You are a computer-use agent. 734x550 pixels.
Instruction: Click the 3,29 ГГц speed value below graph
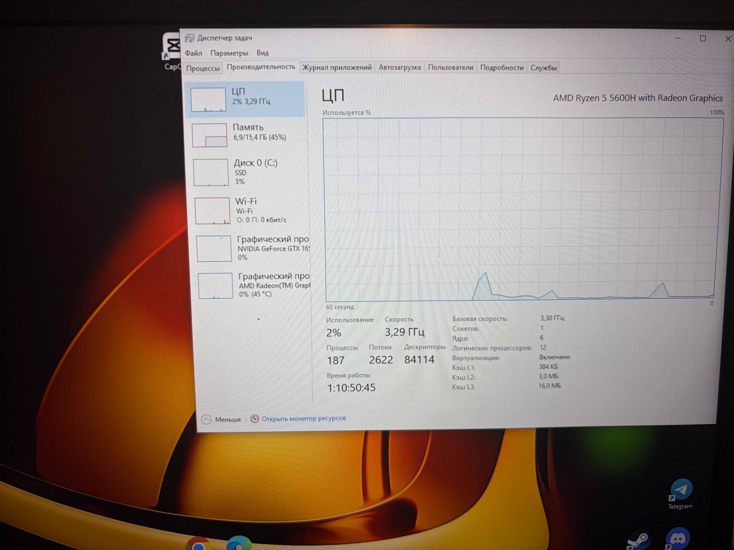(x=405, y=332)
